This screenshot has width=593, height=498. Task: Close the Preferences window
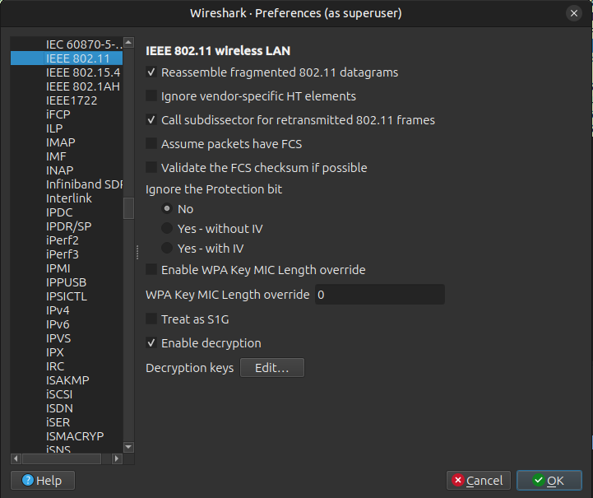pyautogui.click(x=573, y=13)
